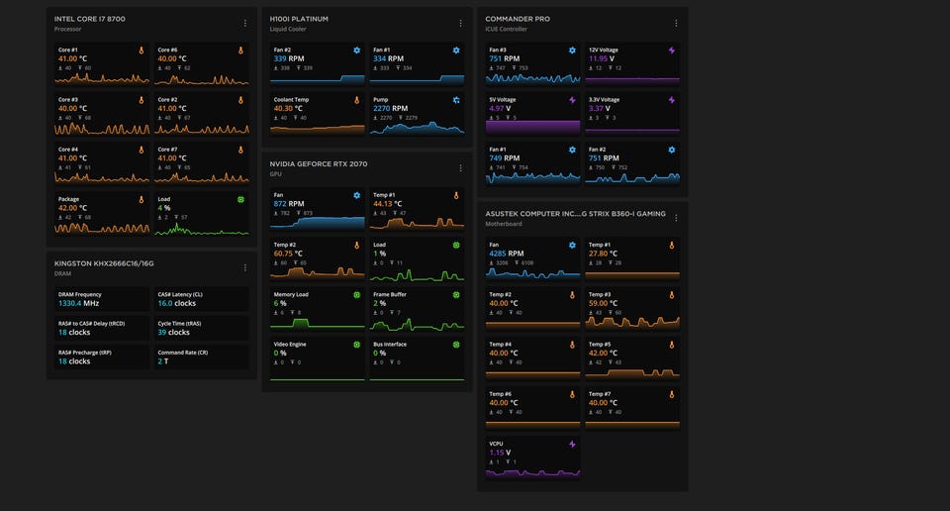Click the thermometer icon on Core #3

point(142,100)
